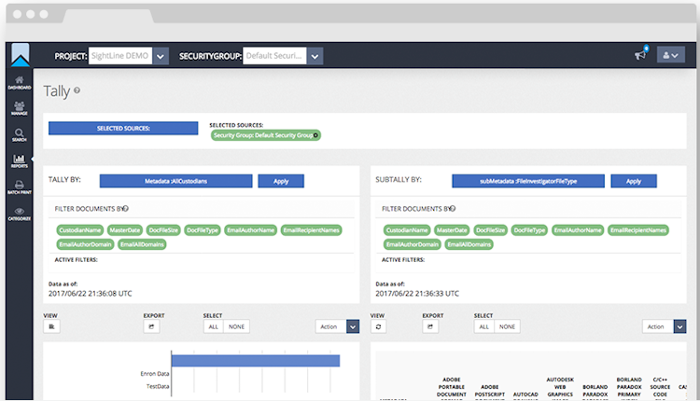Click help icon beside Subtally Filter Documents By

(453, 208)
